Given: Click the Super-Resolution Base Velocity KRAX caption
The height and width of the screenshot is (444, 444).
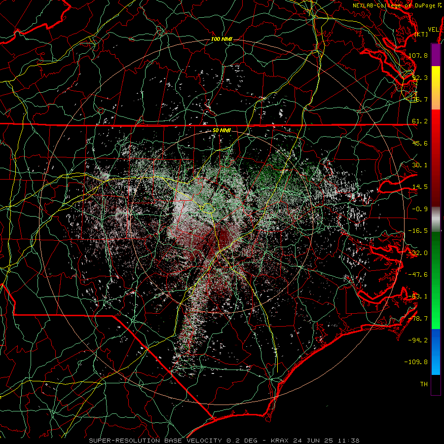Looking at the screenshot, I should (x=224, y=441).
